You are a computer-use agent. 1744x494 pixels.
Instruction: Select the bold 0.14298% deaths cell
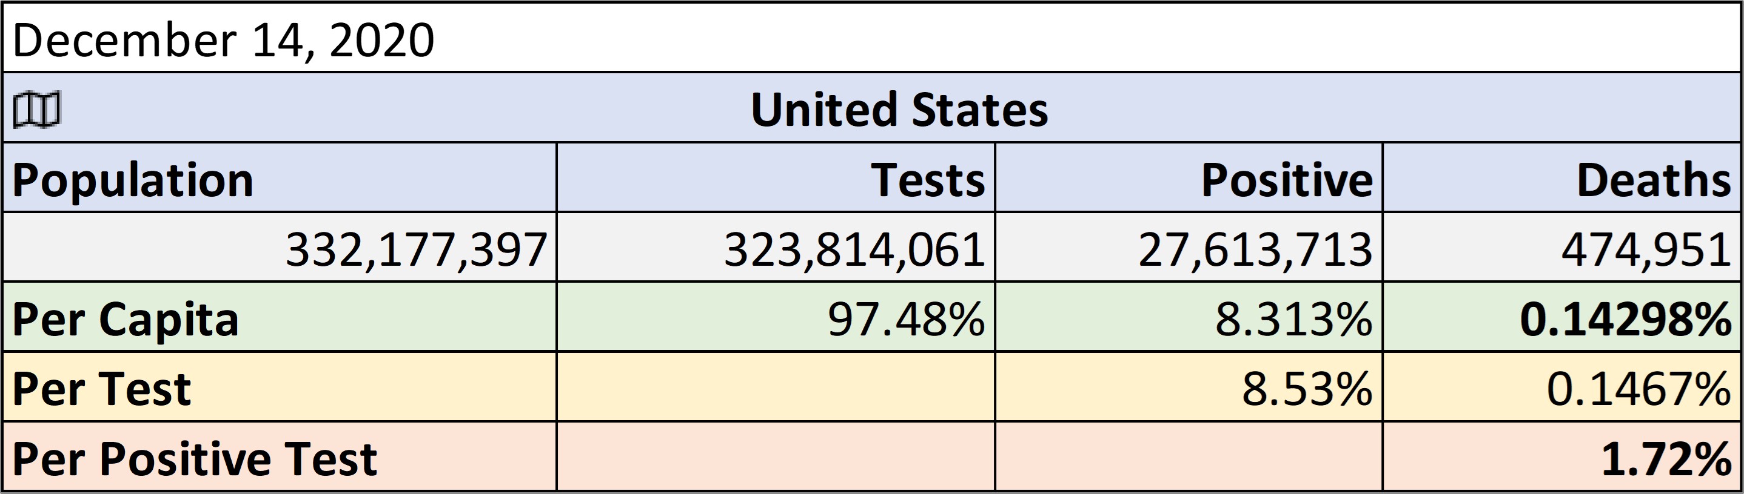[1561, 317]
